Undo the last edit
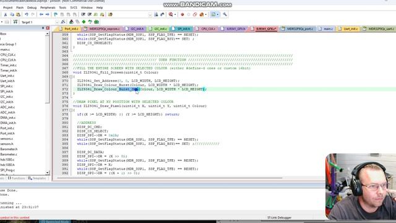Screen dimensions: 396x223 pyautogui.click(x=27, y=15)
